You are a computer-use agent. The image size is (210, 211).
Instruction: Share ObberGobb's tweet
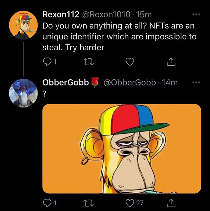pyautogui.click(x=171, y=203)
